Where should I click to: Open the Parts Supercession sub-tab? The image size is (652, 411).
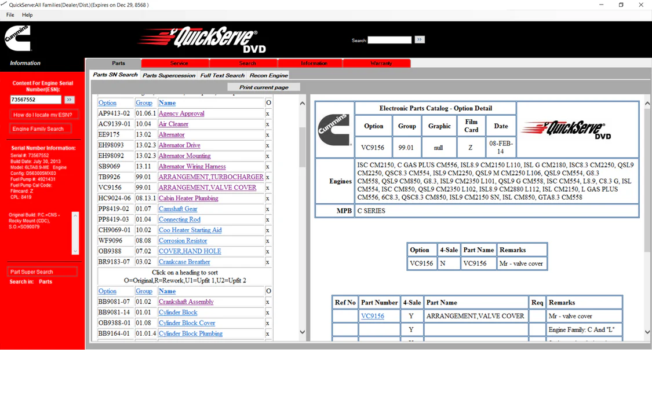tap(169, 75)
